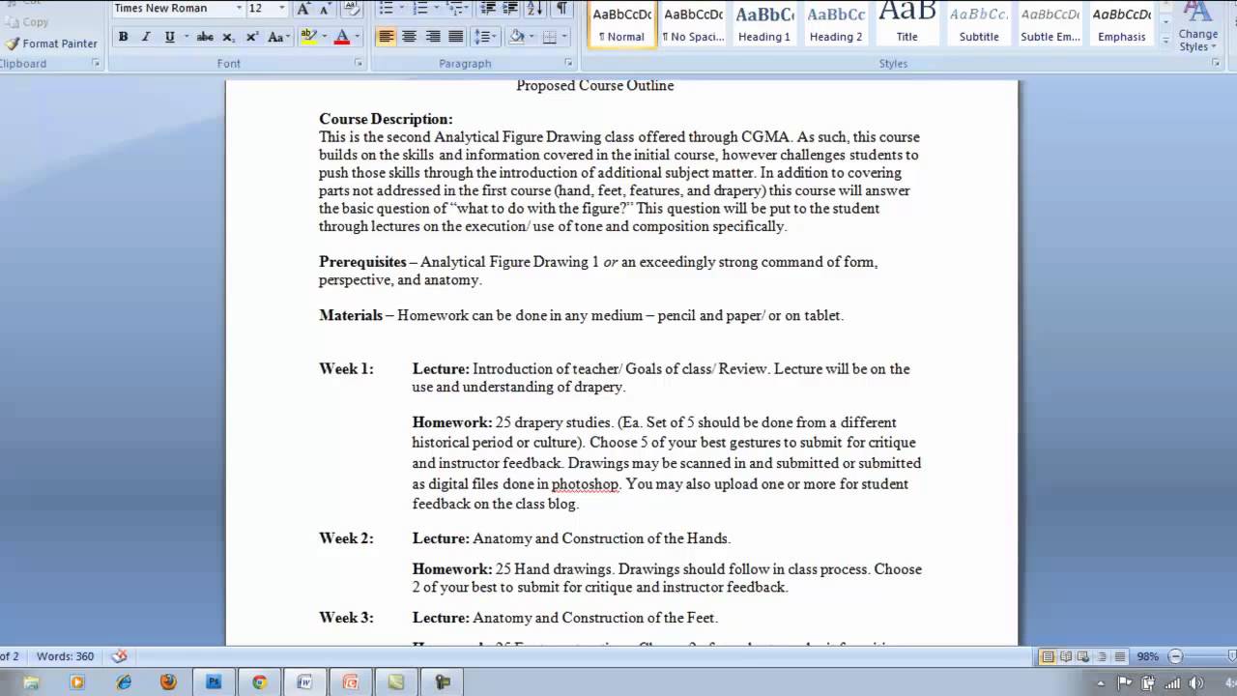Toggle bold formatting
1237x696 pixels.
coord(123,37)
